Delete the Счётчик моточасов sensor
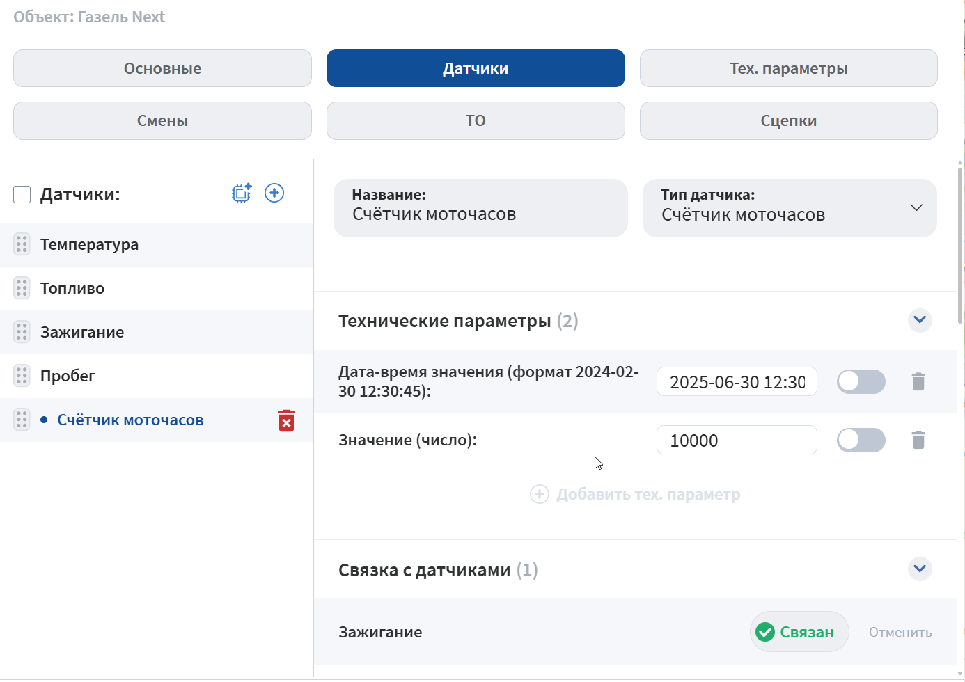This screenshot has width=965, height=682. (x=286, y=420)
